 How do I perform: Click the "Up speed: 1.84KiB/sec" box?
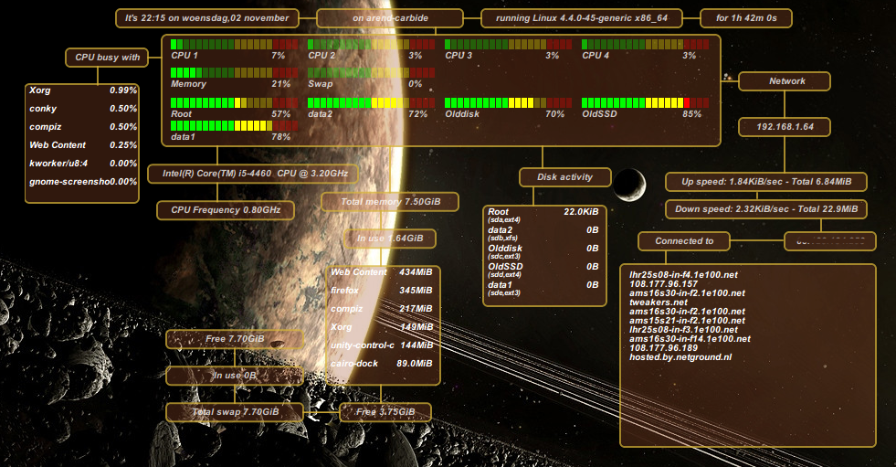click(766, 182)
